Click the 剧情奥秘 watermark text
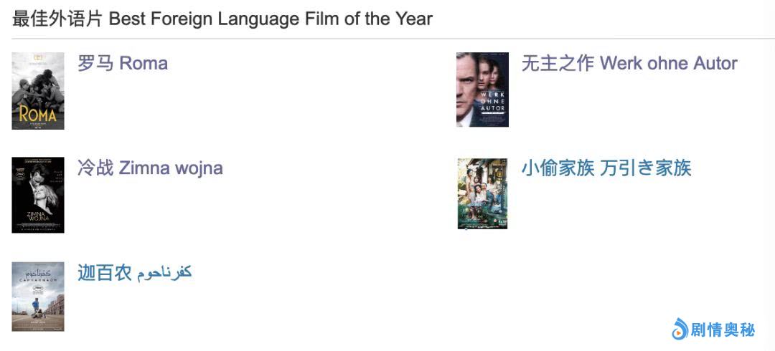Screen dimensions: 775x351 [x=723, y=330]
